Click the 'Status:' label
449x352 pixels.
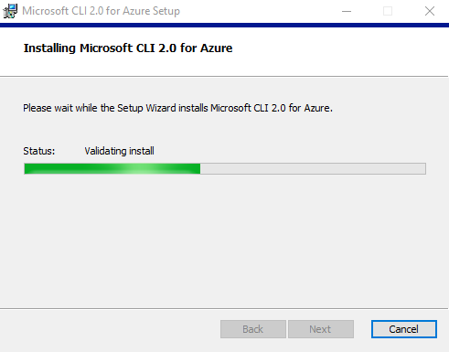pos(39,151)
